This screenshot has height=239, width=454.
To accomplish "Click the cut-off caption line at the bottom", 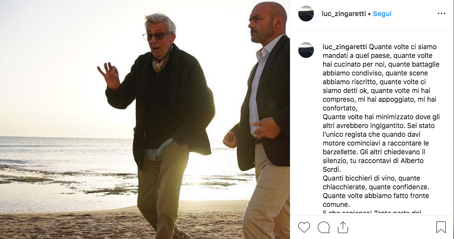I will 372,212.
